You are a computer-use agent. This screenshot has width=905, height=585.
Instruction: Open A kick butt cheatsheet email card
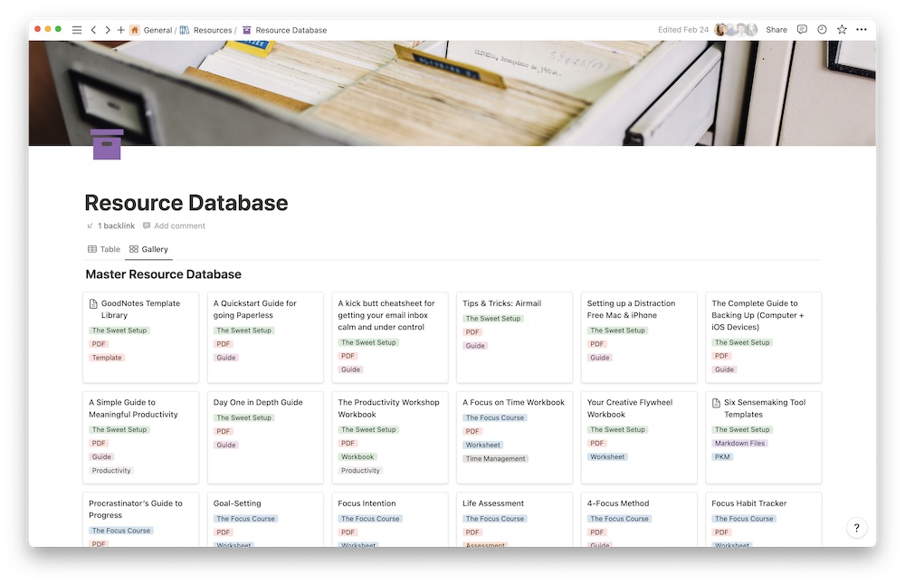point(389,337)
